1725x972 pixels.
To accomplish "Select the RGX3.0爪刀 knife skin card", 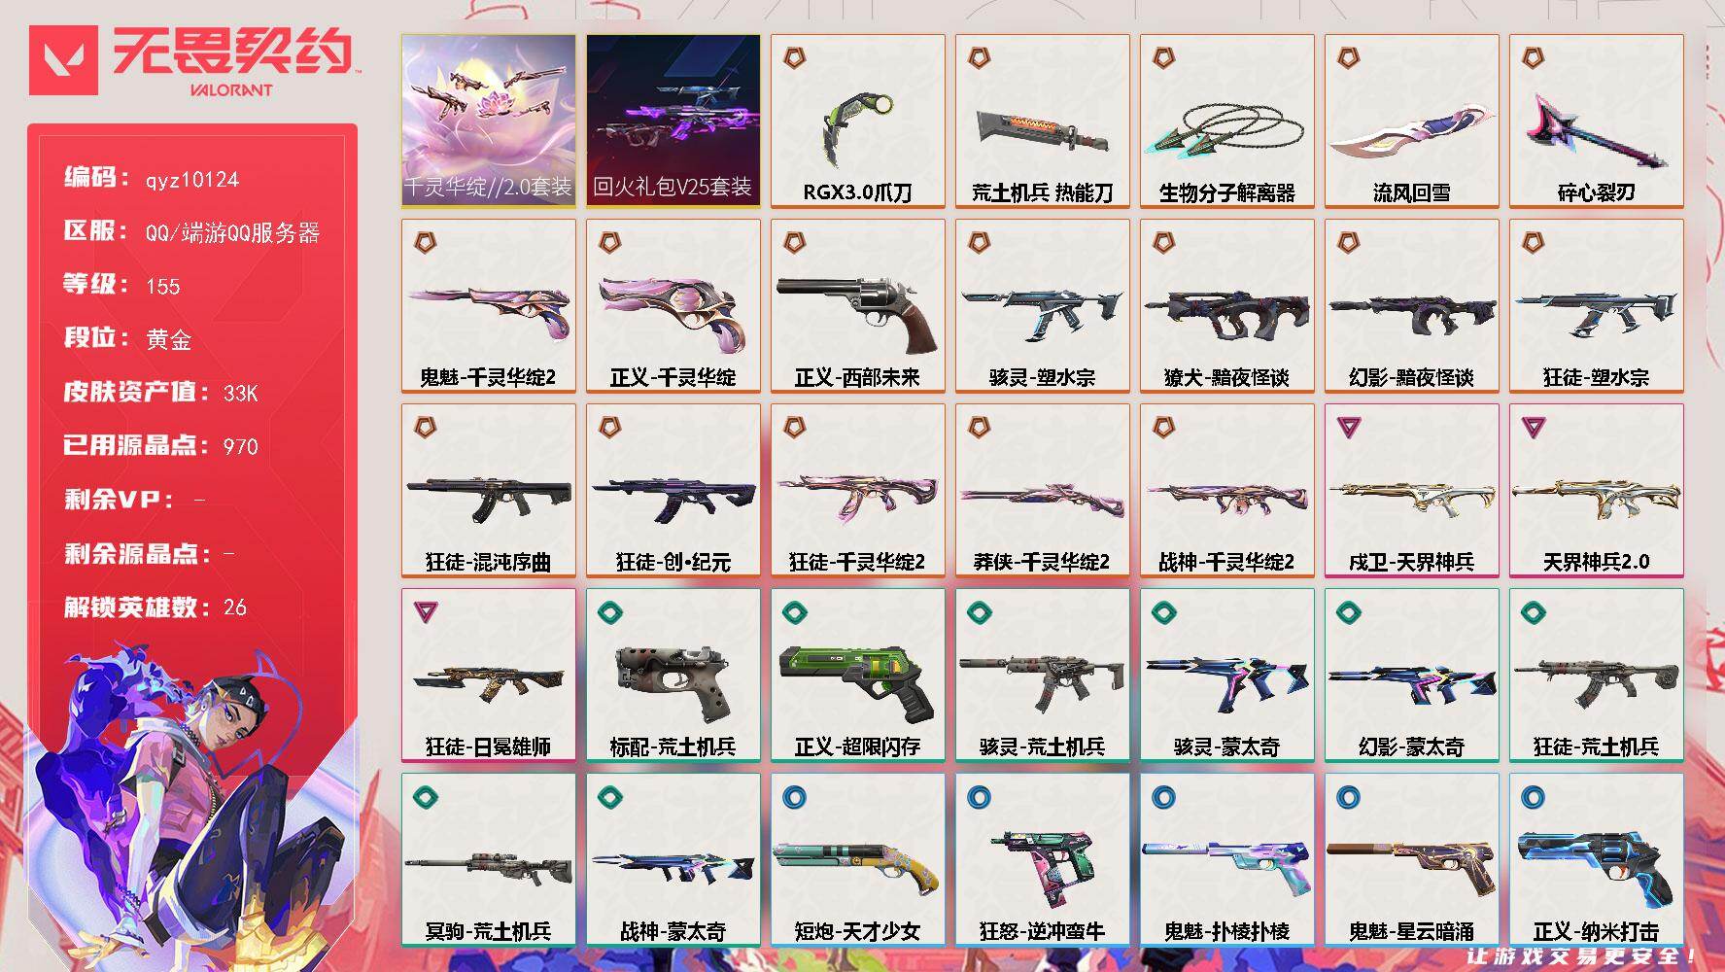I will coord(858,121).
